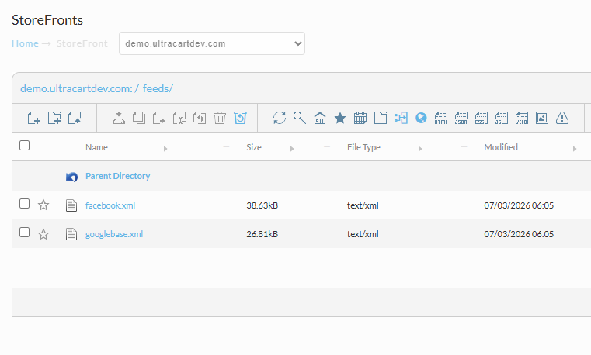Sort by File Type column header
This screenshot has height=355, width=591.
363,147
